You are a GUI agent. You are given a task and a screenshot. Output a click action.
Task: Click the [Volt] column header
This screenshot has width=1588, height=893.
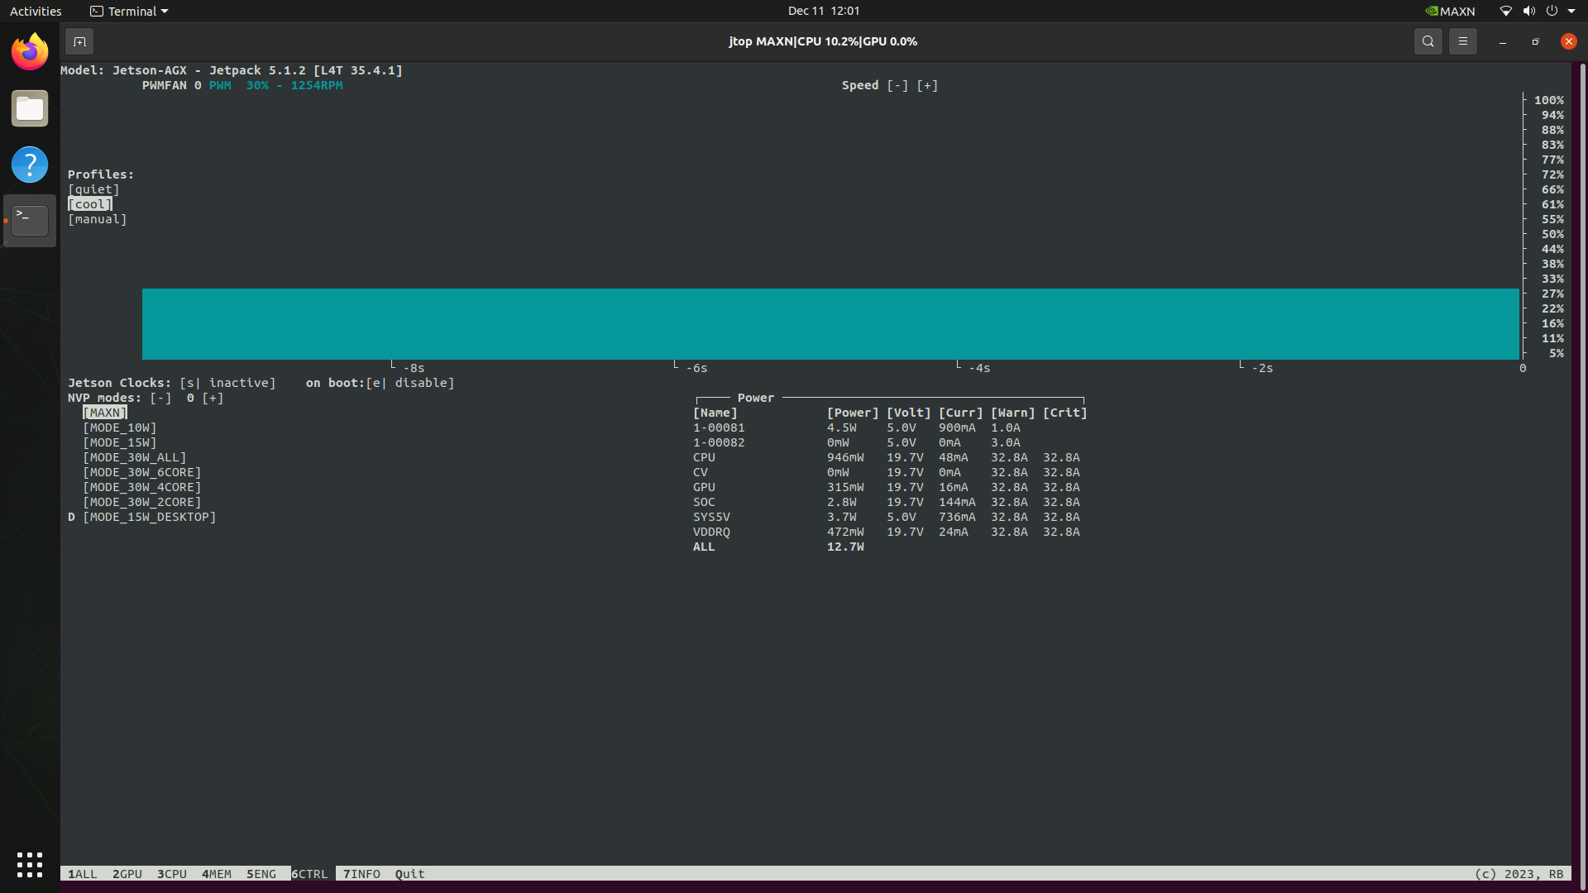[909, 413]
